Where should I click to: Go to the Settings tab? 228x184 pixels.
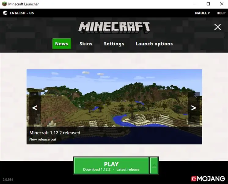(x=114, y=44)
